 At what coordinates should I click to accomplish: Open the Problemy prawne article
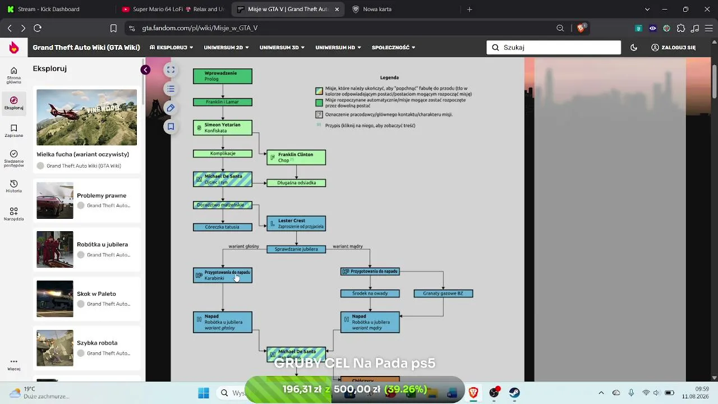(x=86, y=200)
